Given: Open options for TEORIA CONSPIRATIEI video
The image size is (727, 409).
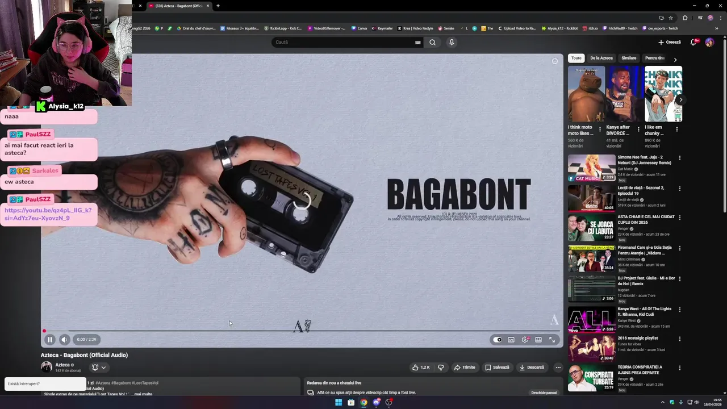Looking at the screenshot, I should pyautogui.click(x=680, y=368).
